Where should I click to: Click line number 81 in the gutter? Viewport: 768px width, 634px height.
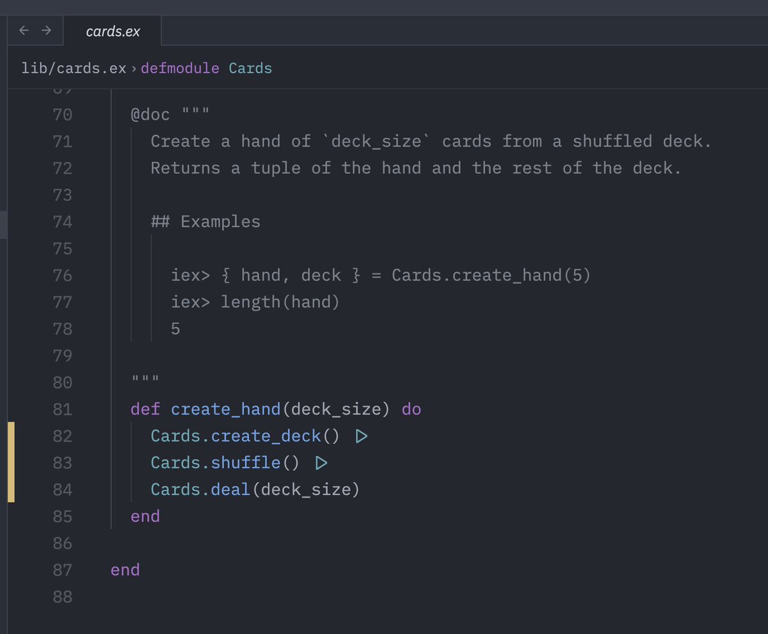coord(63,409)
